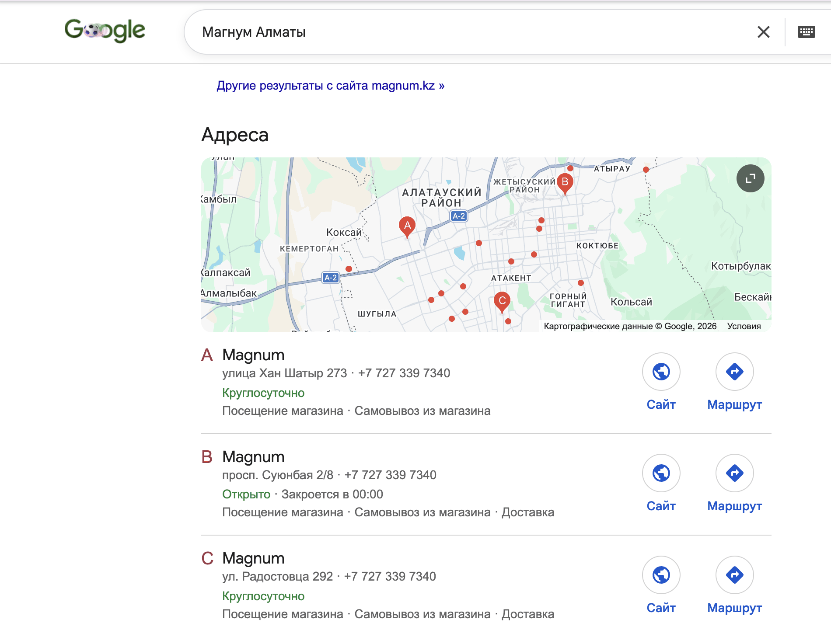Click the Алмалыбак label on the map

coord(229,293)
